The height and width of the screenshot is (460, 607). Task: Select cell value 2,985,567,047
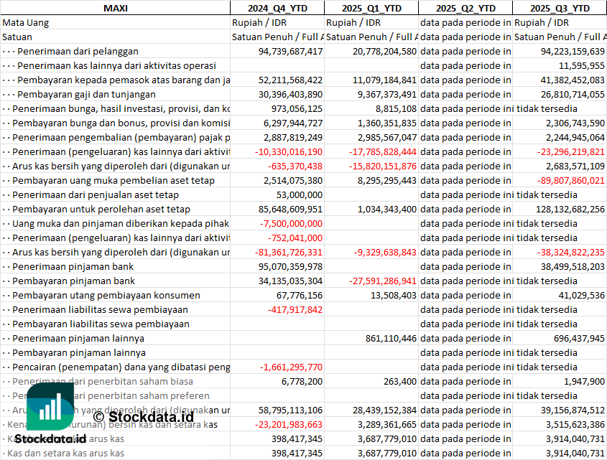coord(387,137)
